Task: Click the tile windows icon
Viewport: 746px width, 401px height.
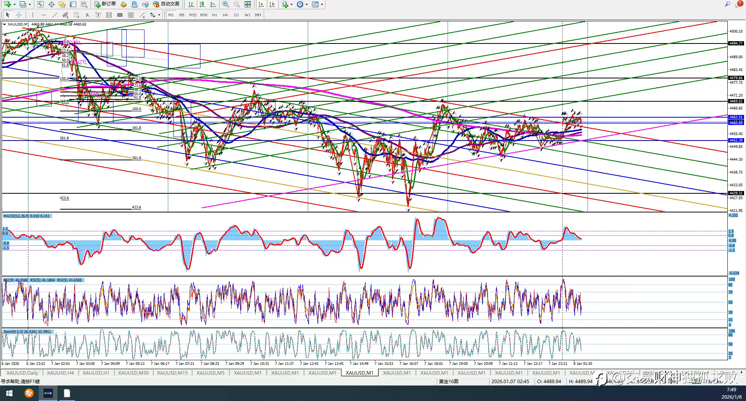Action: (248, 4)
